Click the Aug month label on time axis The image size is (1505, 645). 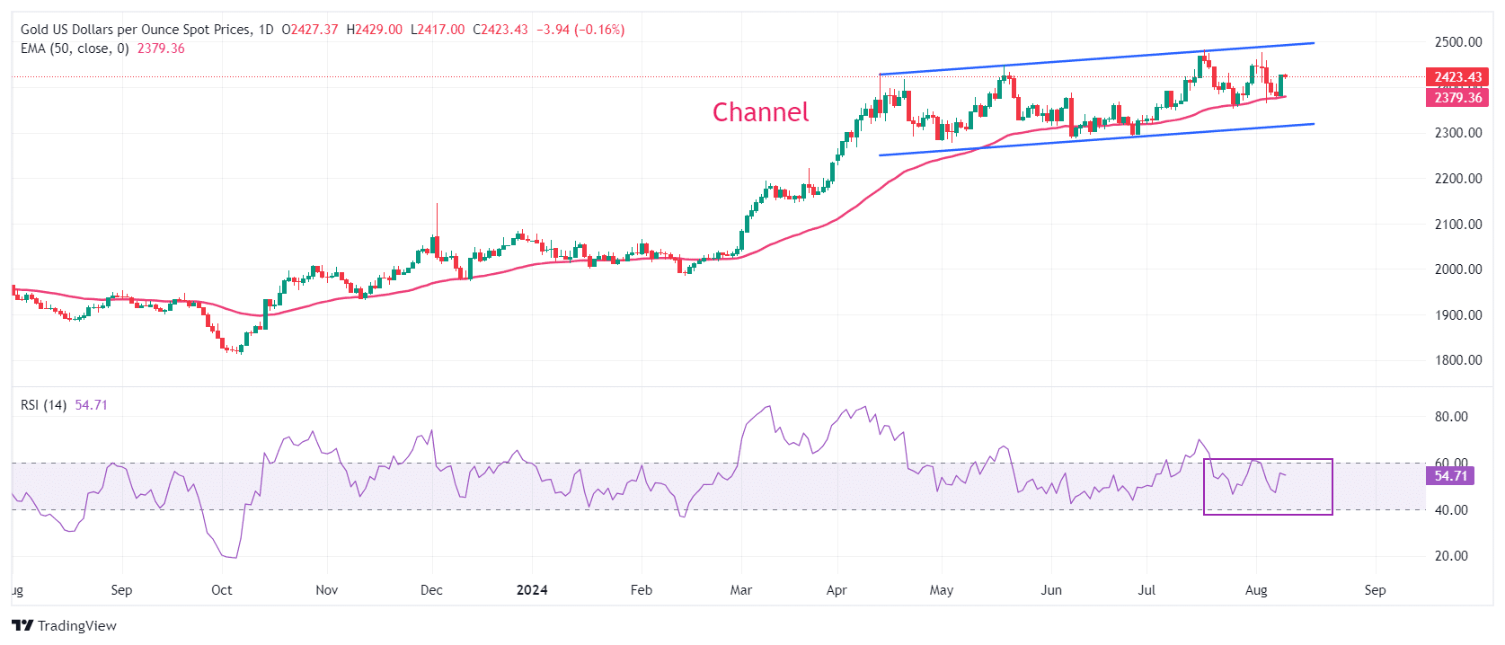1256,590
